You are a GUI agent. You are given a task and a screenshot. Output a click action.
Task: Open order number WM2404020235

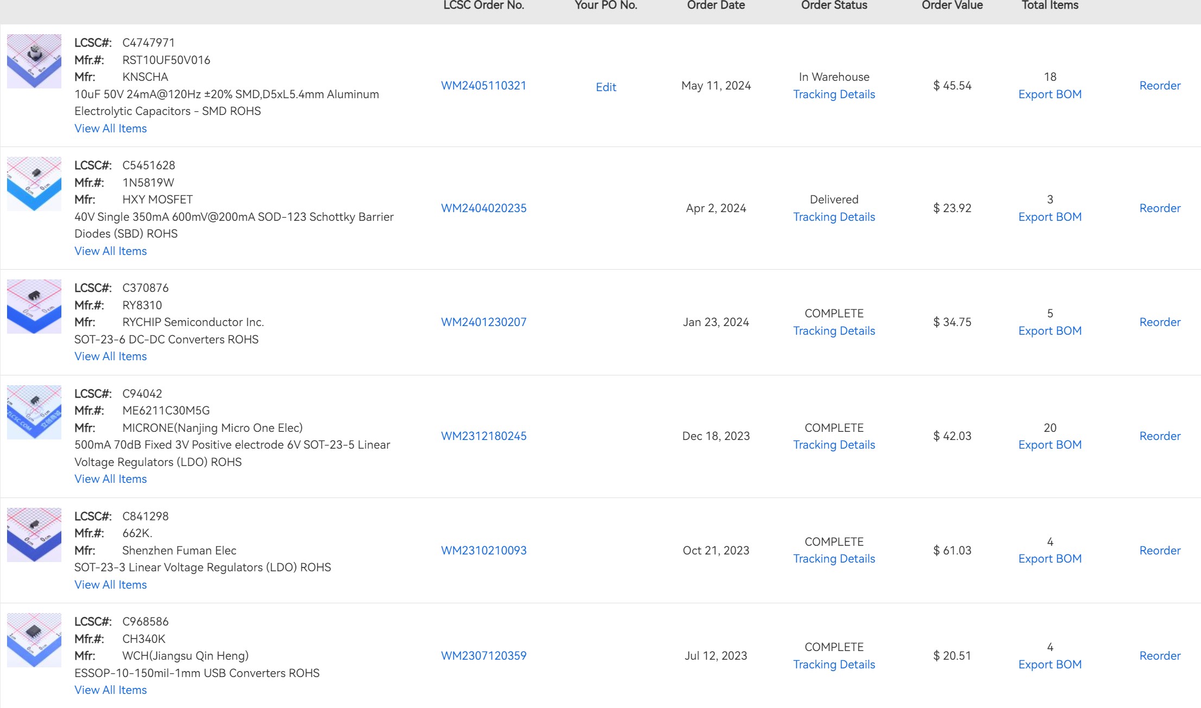click(483, 208)
